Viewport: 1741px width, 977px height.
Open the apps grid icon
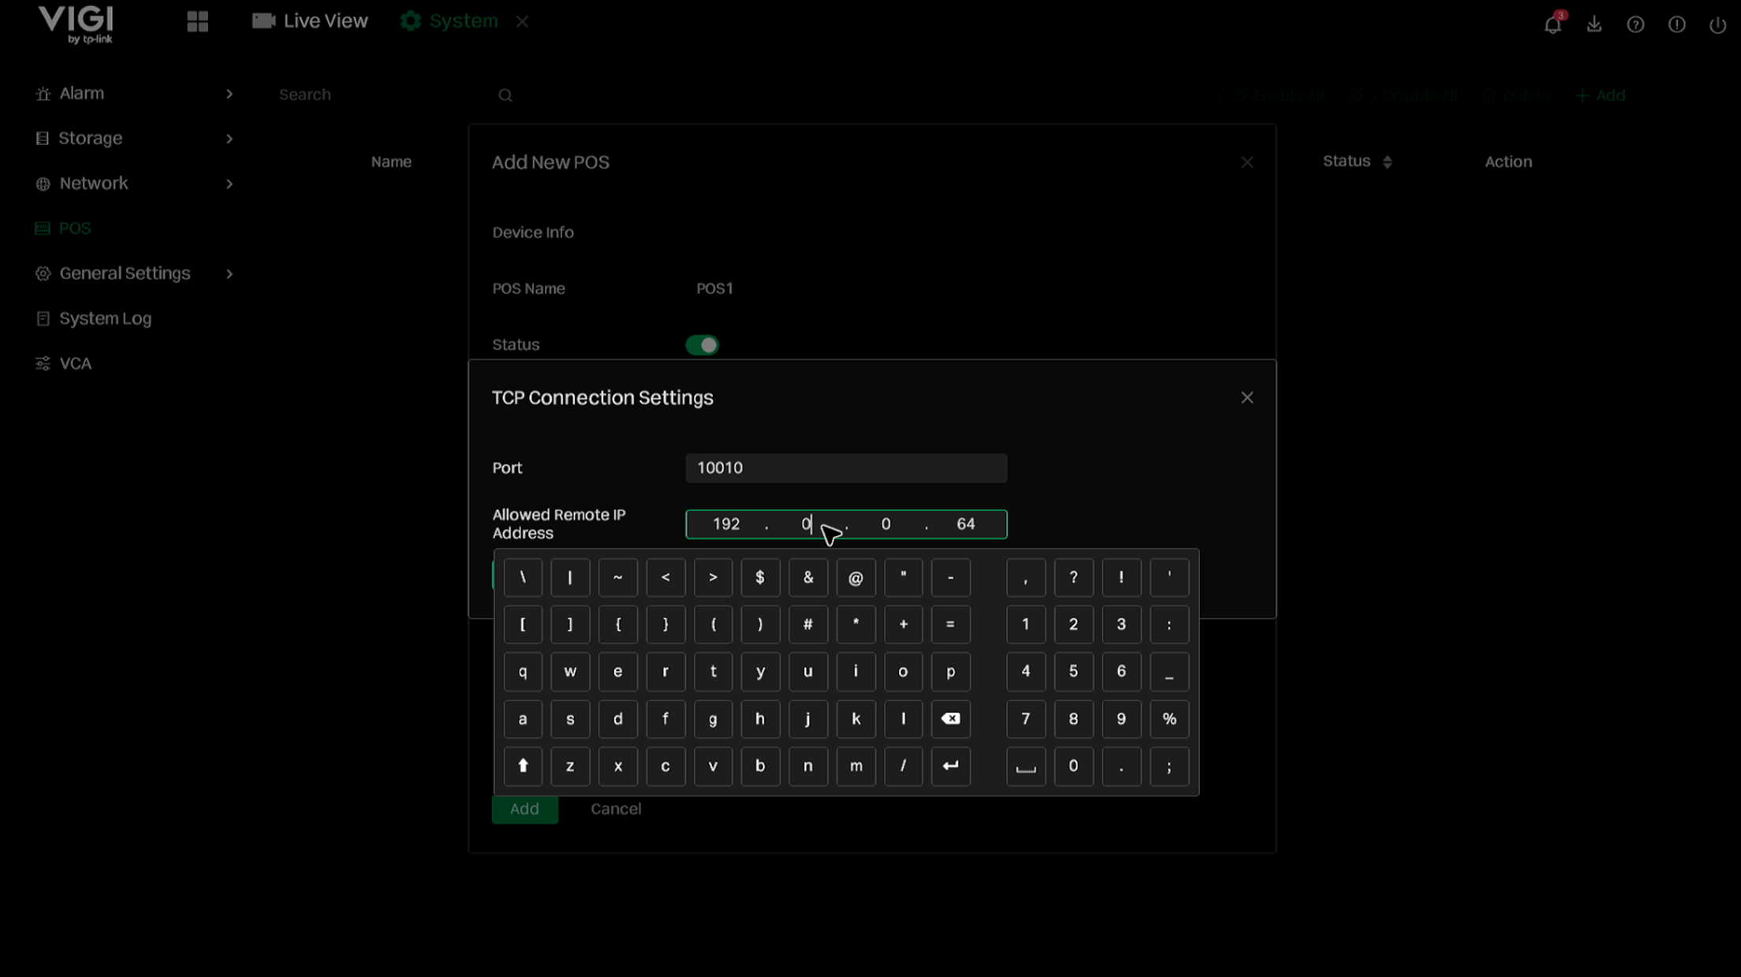(x=197, y=21)
